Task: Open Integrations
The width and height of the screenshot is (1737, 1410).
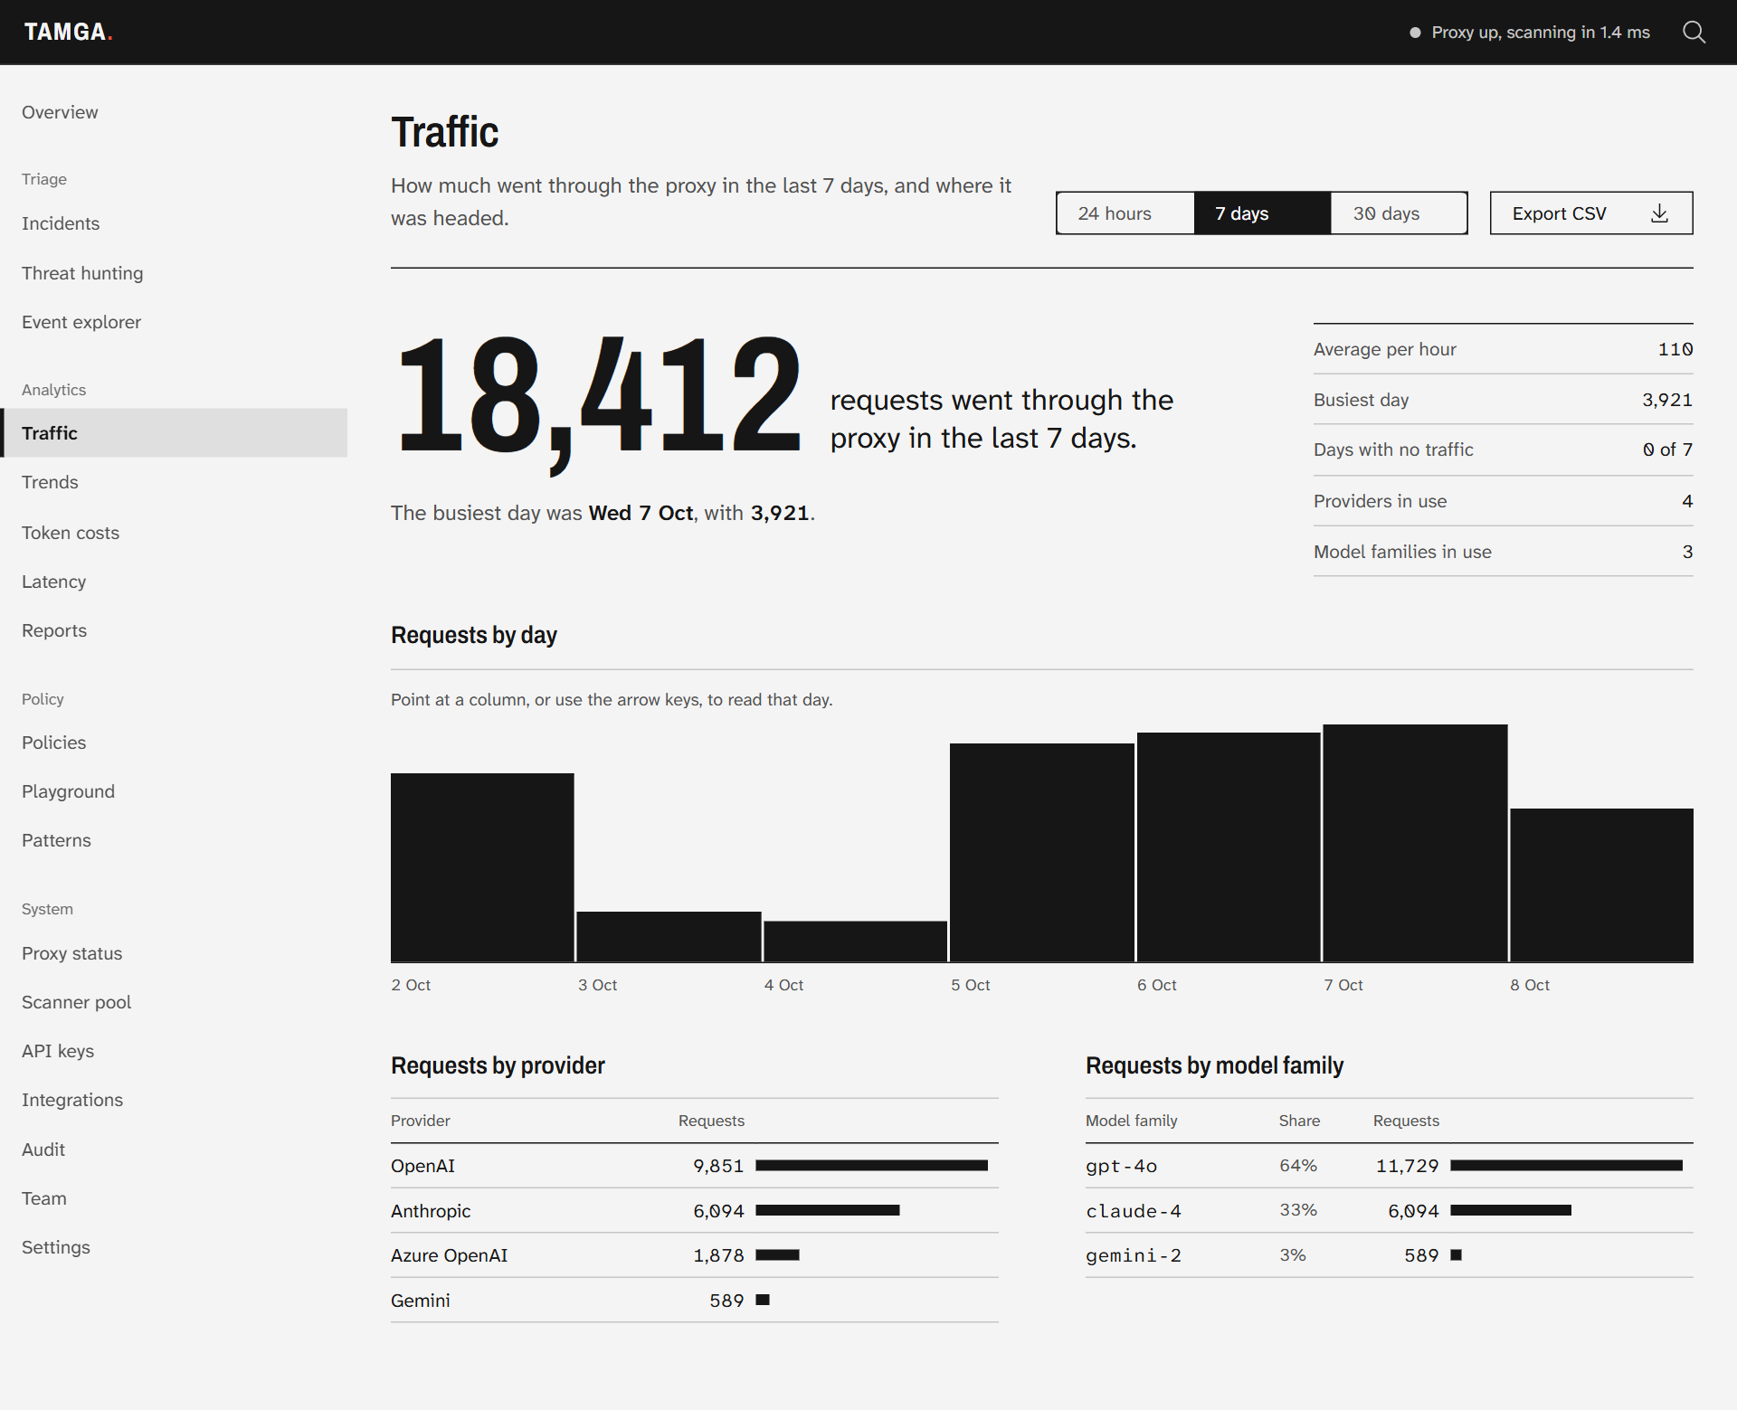Action: (174, 1100)
